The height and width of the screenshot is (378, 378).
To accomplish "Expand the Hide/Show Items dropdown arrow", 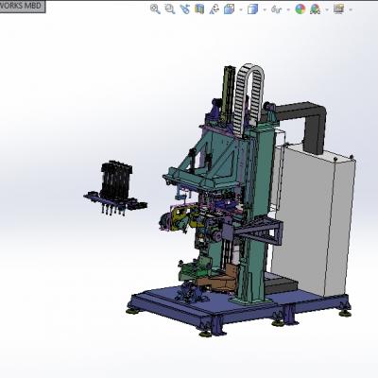I will (x=288, y=9).
